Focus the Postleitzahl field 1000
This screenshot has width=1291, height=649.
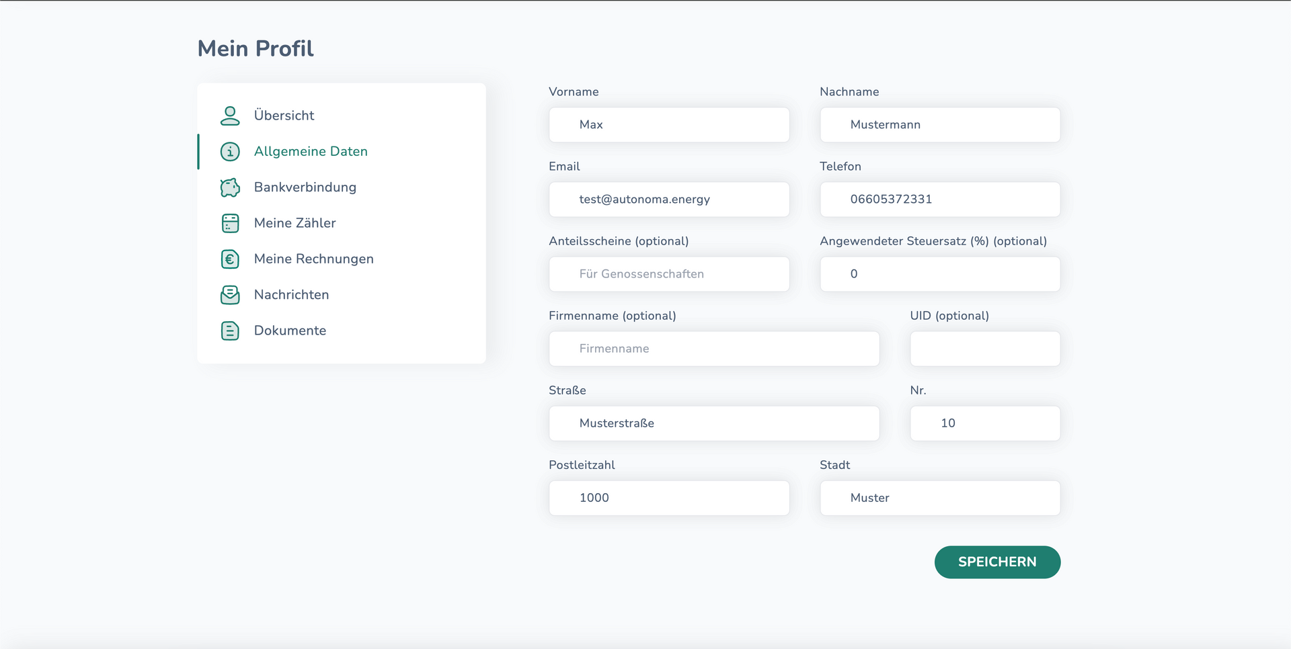coord(669,497)
